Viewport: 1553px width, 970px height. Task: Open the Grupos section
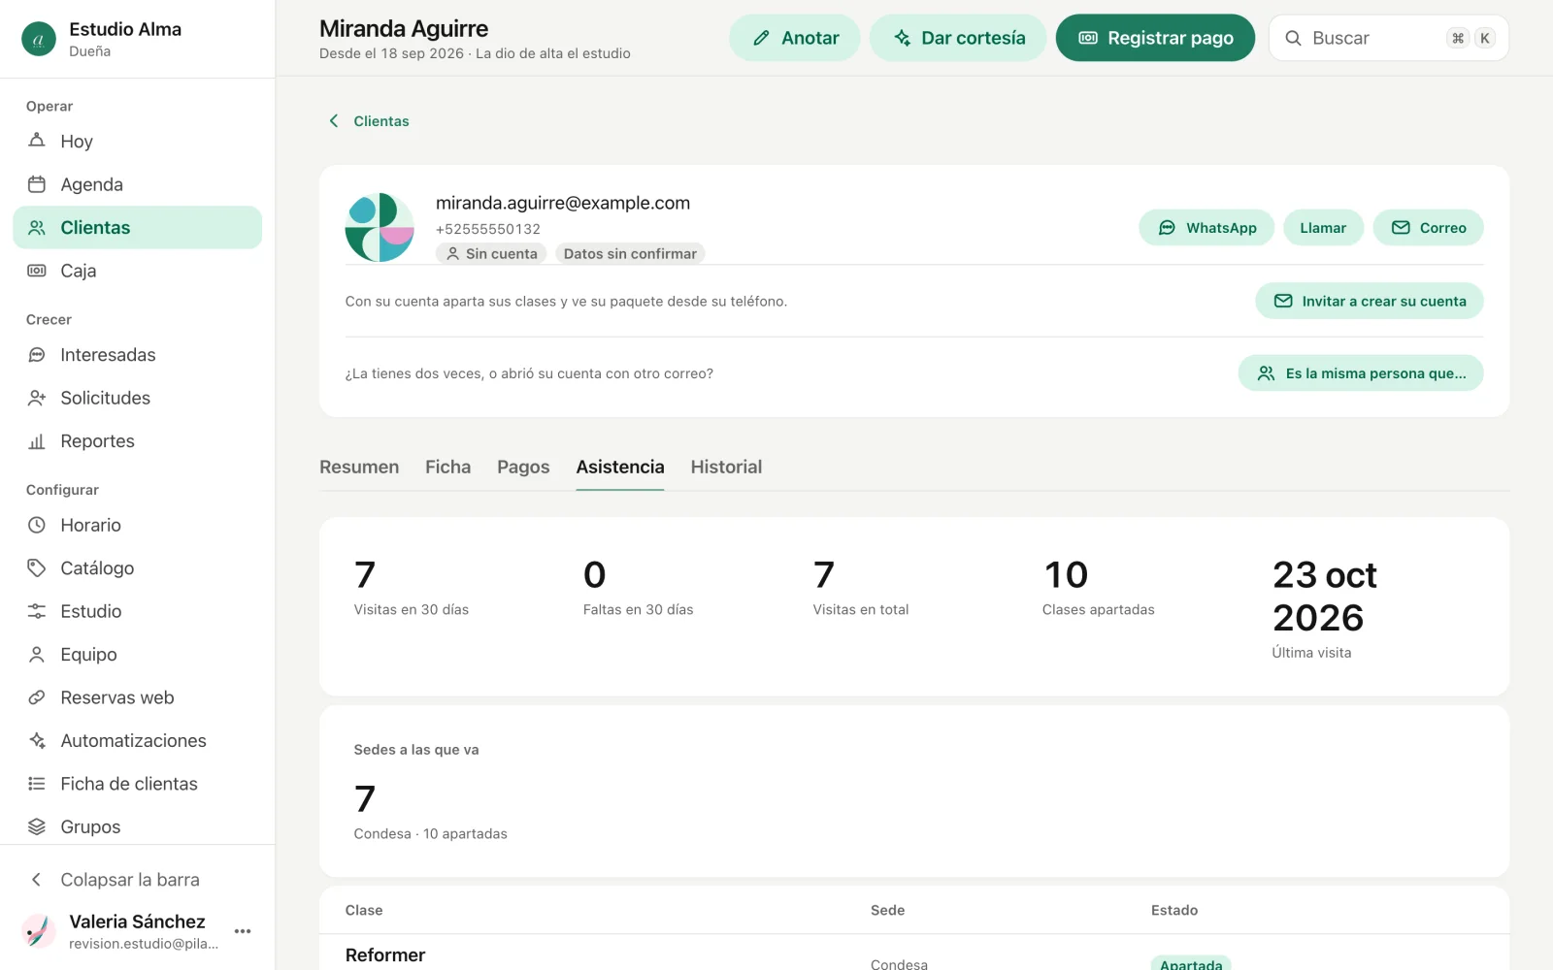pos(137,826)
